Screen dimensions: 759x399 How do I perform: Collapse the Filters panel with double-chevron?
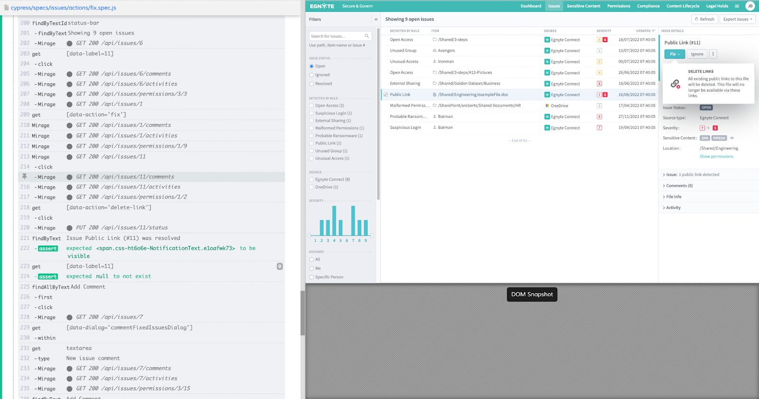tap(376, 19)
